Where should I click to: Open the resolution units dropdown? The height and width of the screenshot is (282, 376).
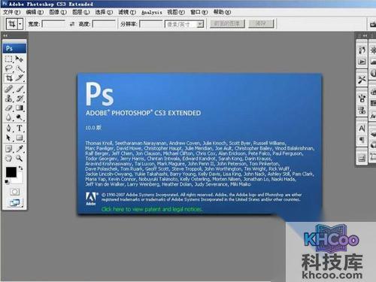pyautogui.click(x=200, y=24)
